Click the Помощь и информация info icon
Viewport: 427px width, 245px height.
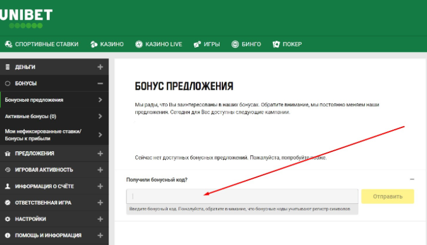[x=7, y=235]
